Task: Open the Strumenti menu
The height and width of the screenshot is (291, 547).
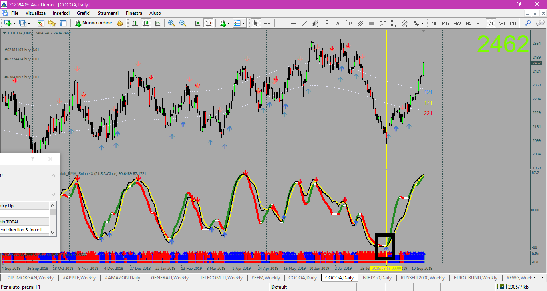Action: [108, 13]
